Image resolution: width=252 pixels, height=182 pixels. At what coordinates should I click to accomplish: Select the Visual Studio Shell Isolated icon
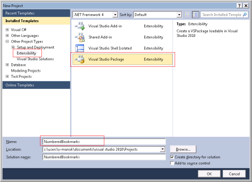[x=80, y=48]
